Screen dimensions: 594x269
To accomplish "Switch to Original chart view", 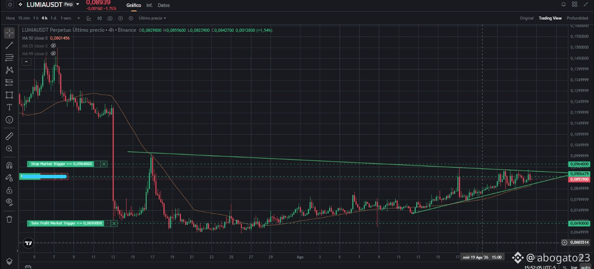I will (x=527, y=18).
